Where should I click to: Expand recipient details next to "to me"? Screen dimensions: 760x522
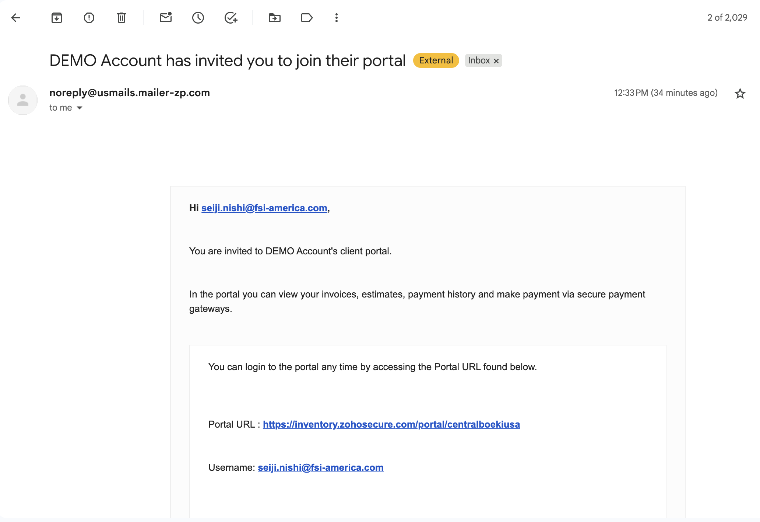tap(80, 108)
